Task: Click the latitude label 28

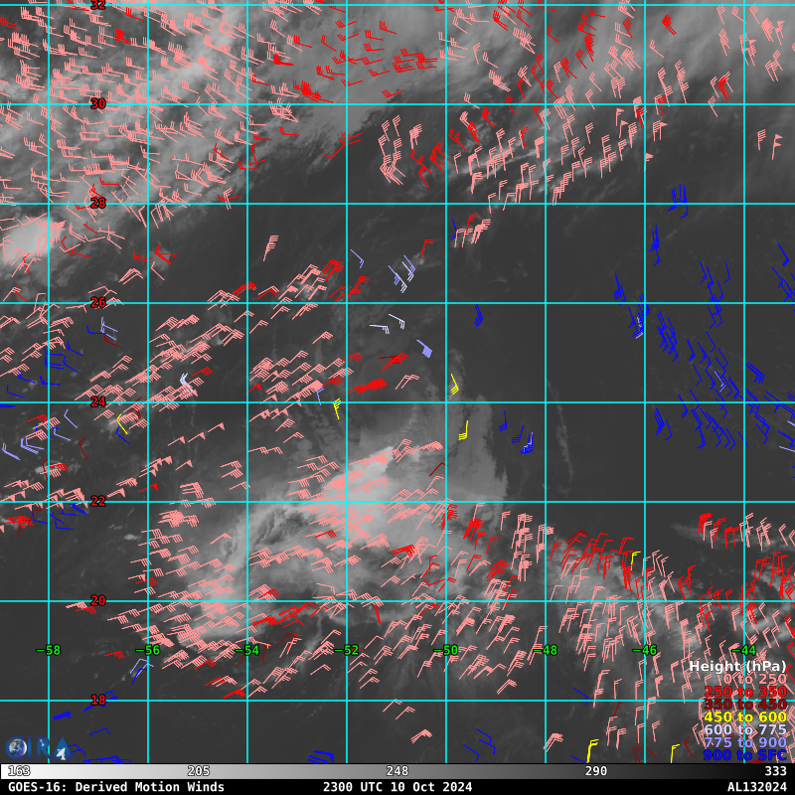Action: pyautogui.click(x=97, y=204)
